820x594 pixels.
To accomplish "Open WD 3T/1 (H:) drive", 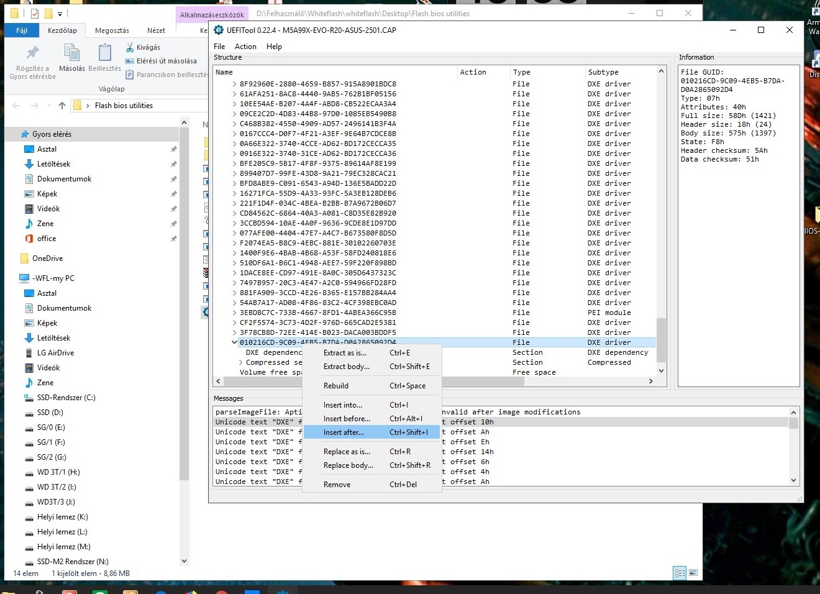I will click(58, 472).
